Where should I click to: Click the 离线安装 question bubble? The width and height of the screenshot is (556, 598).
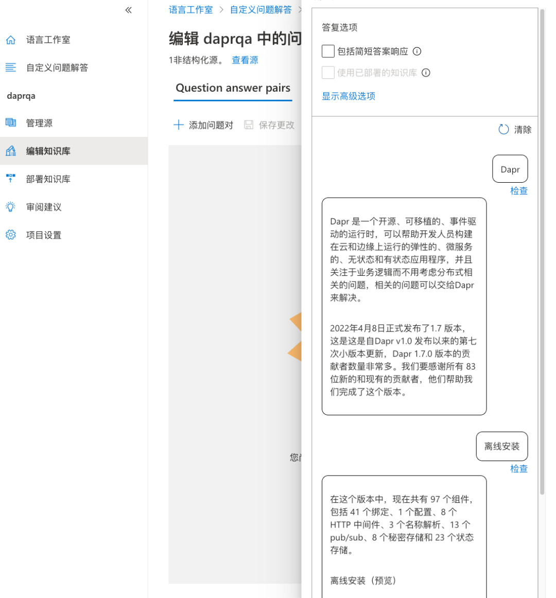(x=502, y=446)
